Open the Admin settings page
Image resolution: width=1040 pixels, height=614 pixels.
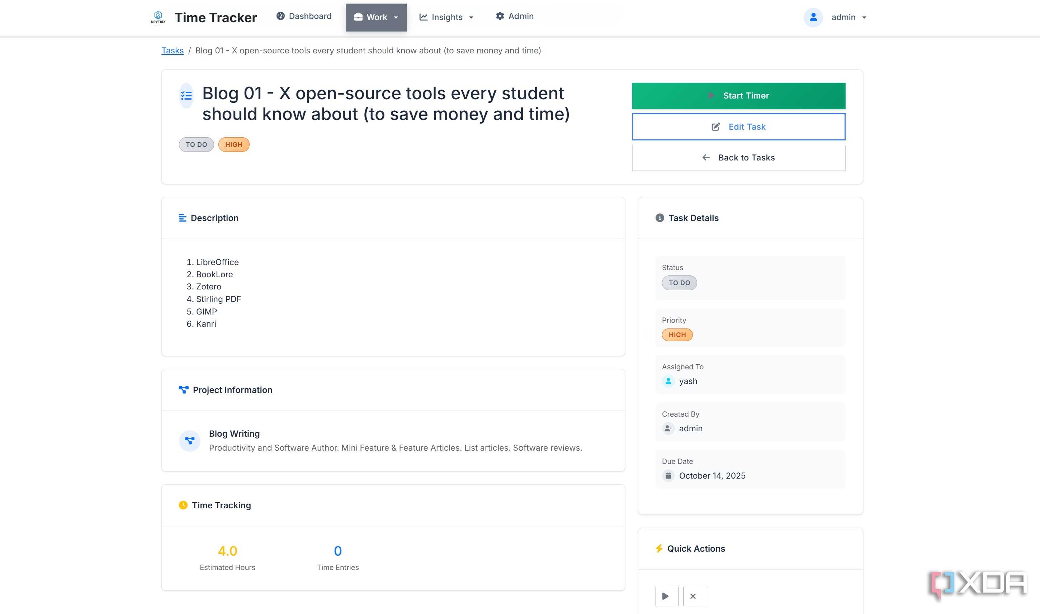(x=515, y=16)
